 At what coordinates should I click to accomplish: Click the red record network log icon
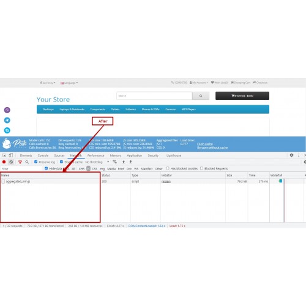click(4, 162)
